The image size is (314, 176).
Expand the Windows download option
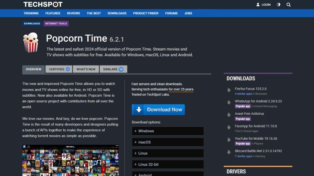168,131
